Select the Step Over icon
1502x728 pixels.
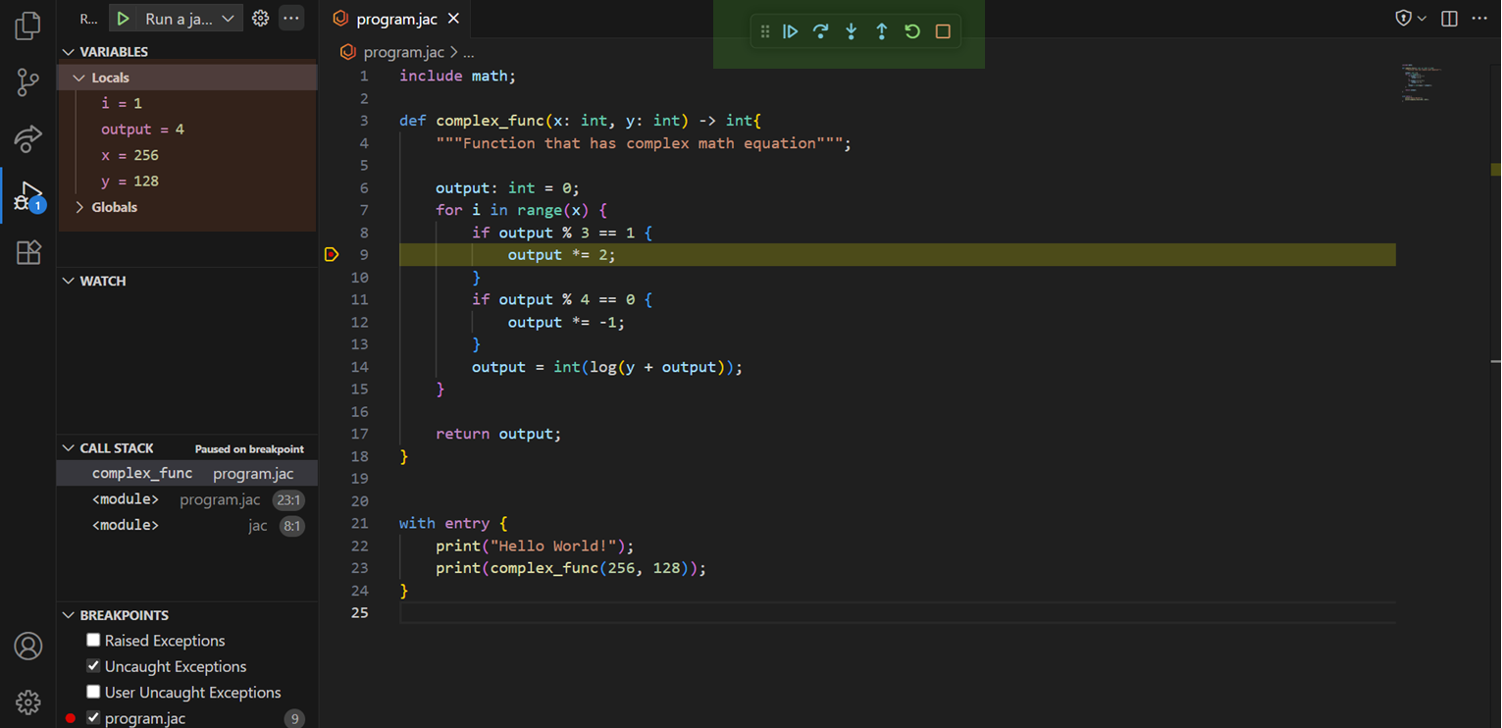pyautogui.click(x=821, y=30)
